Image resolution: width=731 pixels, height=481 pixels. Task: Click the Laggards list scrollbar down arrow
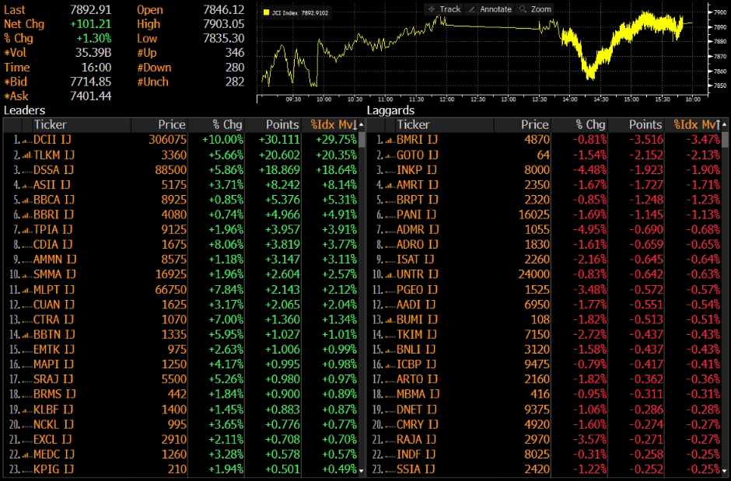coord(725,471)
